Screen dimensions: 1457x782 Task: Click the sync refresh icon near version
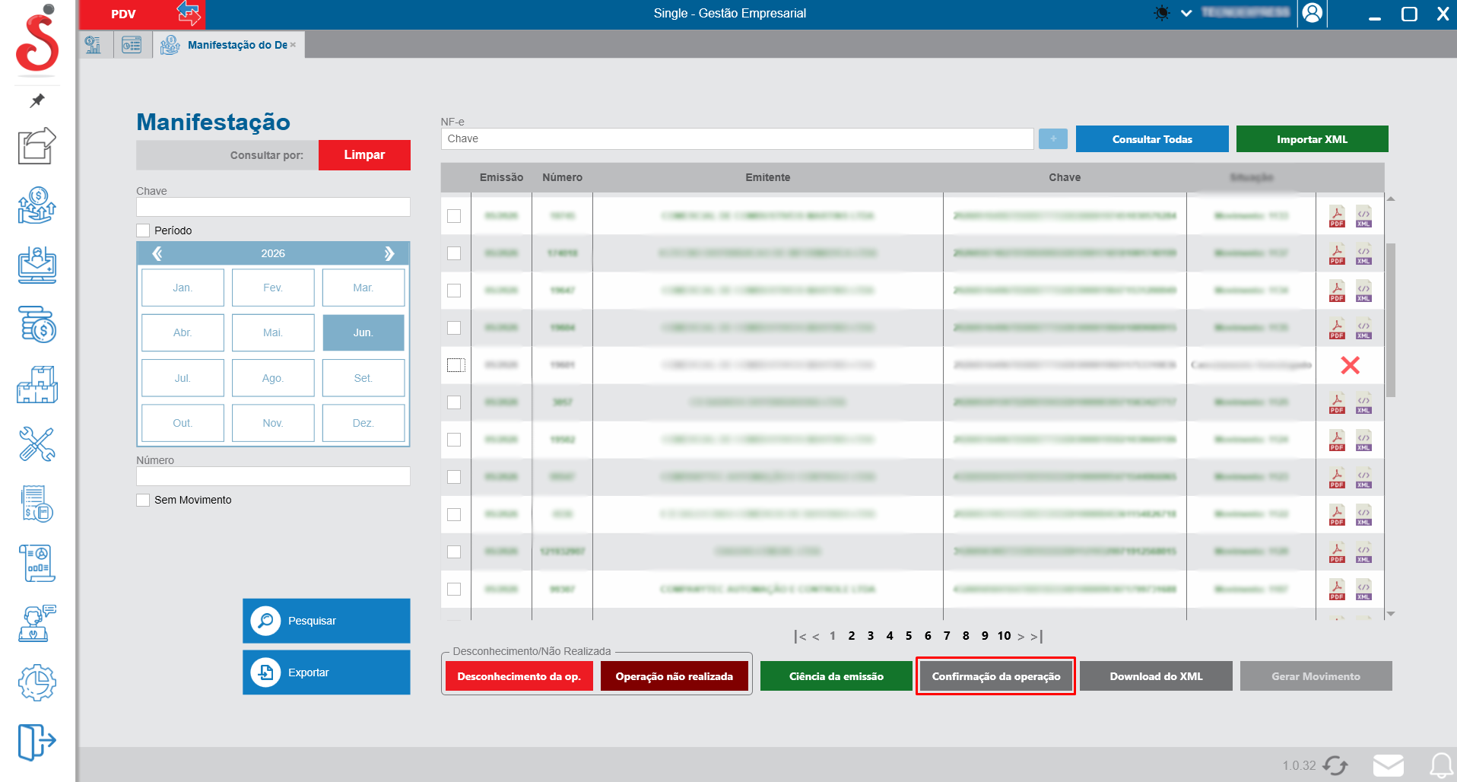coord(1335,765)
